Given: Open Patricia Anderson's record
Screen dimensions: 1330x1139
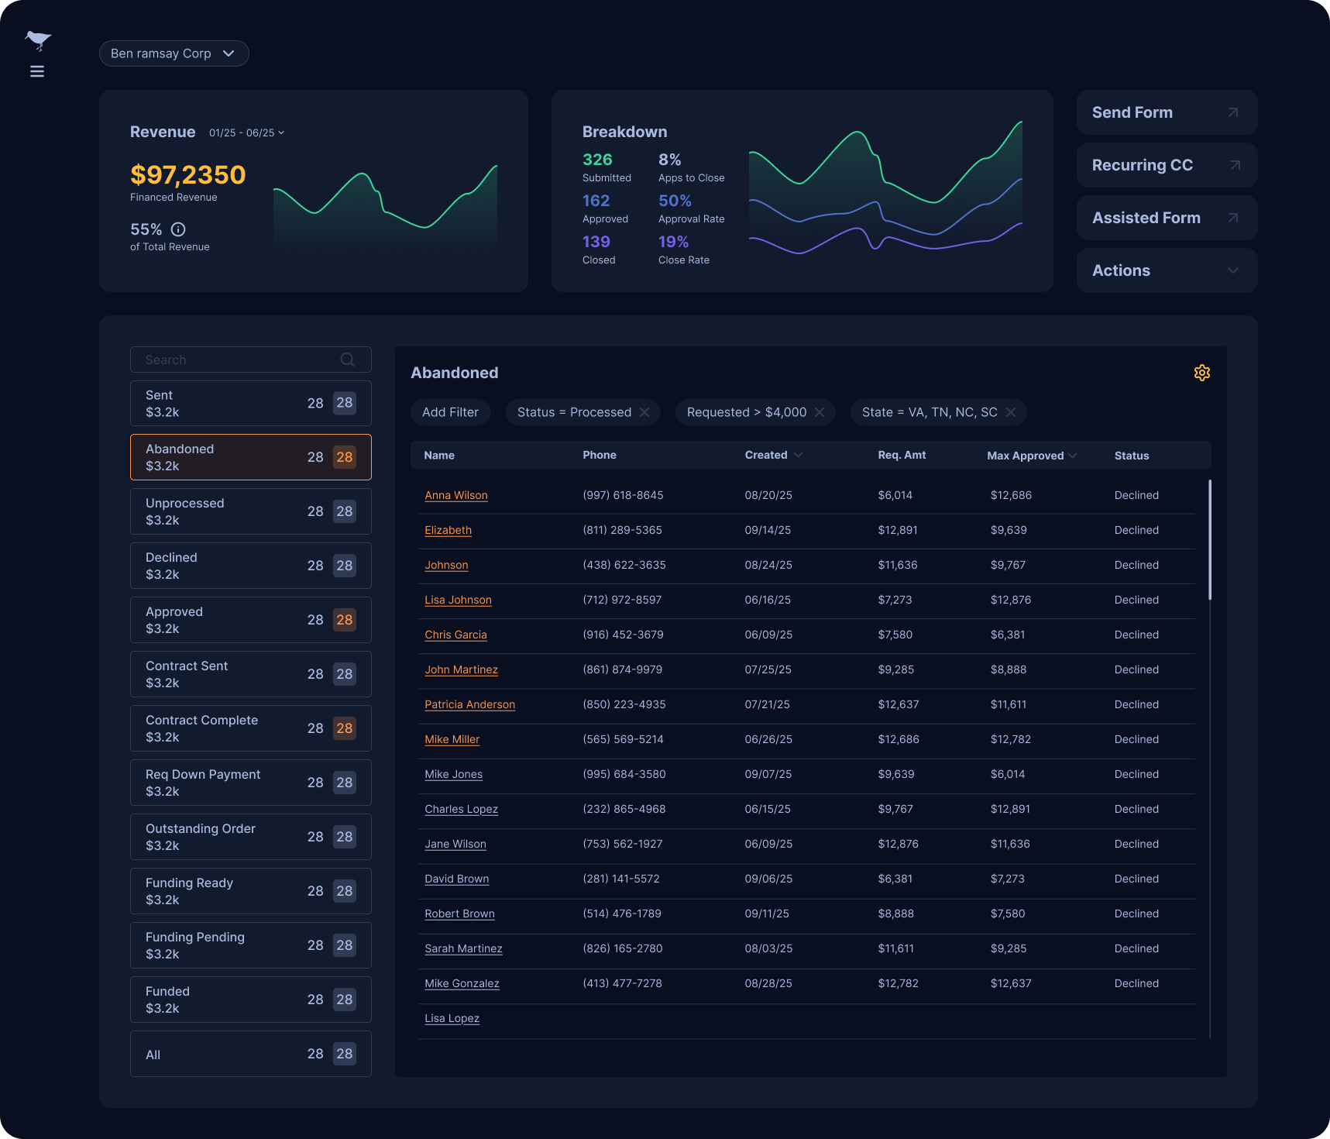Looking at the screenshot, I should (469, 704).
